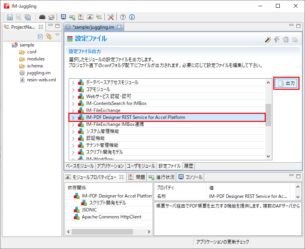The image size is (305, 249).
Task: Click dependency list horizontal scroll right arrow
Action: 149,232
